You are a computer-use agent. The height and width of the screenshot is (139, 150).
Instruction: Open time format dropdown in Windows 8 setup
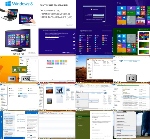(x=98, y=16)
